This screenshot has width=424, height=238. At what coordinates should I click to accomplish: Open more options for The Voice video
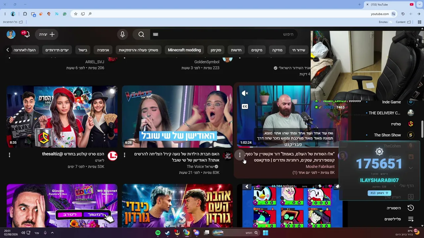point(125,155)
